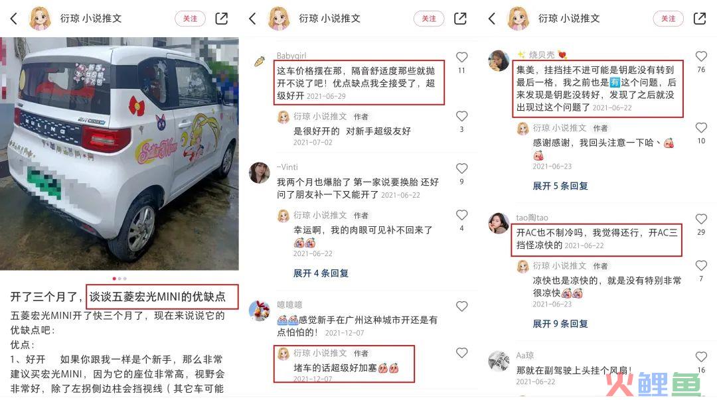Tap the back arrow in the first panel
This screenshot has height=400, width=717.
click(14, 19)
